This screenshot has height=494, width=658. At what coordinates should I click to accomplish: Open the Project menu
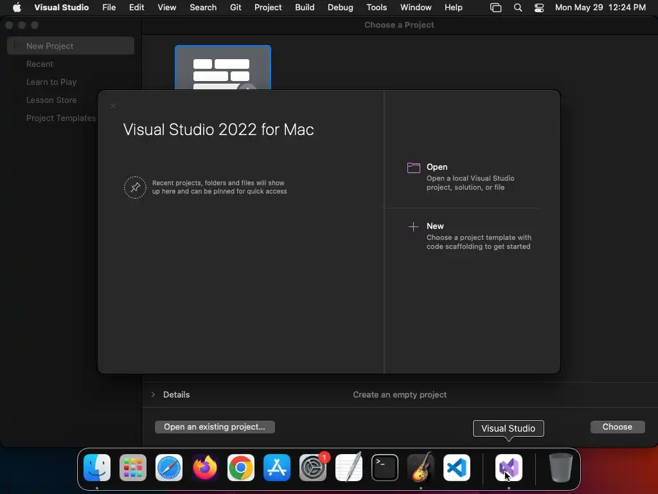click(x=268, y=7)
